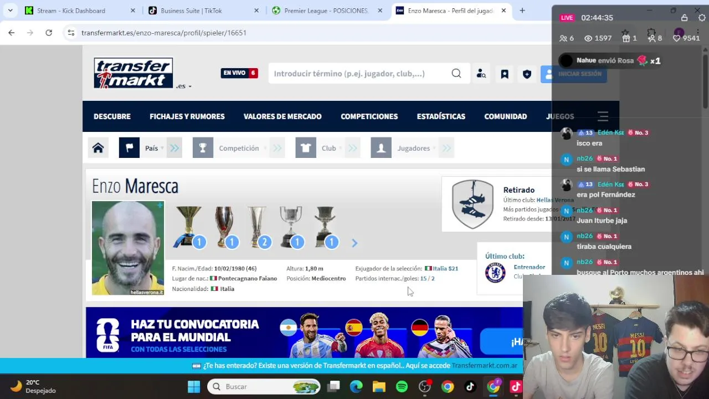The image size is (709, 399).
Task: Click the Windows Start button
Action: pos(194,387)
